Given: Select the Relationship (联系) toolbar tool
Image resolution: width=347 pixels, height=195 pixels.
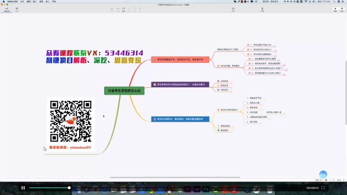Looking at the screenshot, I should pyautogui.click(x=124, y=9).
